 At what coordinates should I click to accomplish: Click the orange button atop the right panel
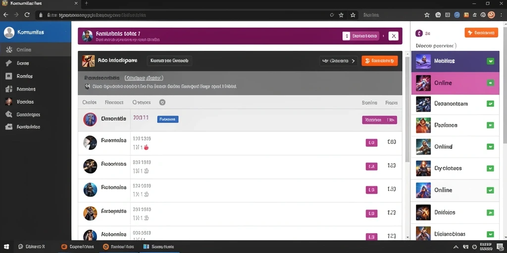click(x=481, y=33)
